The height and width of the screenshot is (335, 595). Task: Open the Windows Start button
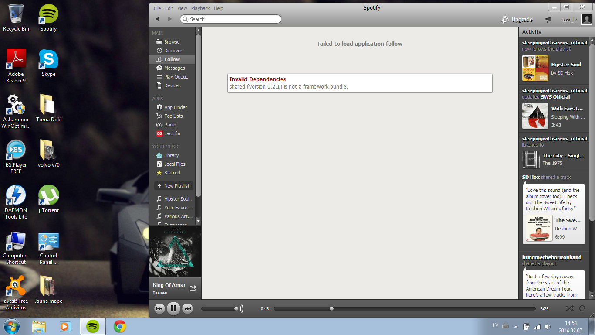[11, 326]
